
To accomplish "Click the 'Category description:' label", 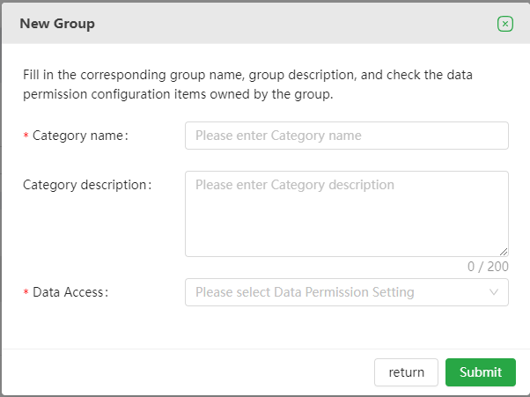I will (87, 185).
